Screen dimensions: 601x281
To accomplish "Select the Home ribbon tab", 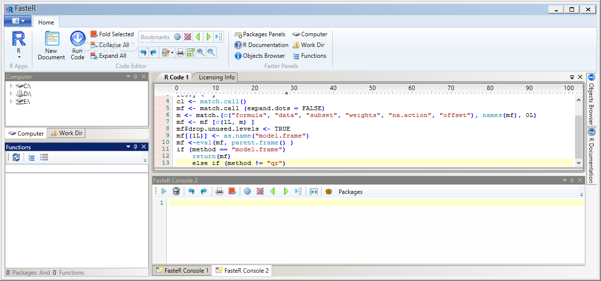I will [46, 22].
